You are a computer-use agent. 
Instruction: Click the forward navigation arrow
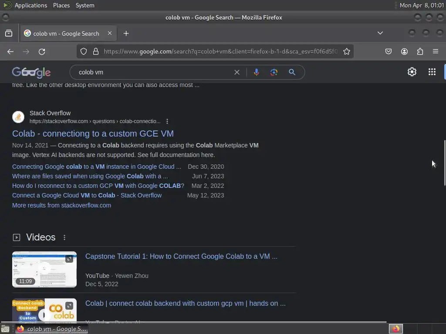(26, 51)
